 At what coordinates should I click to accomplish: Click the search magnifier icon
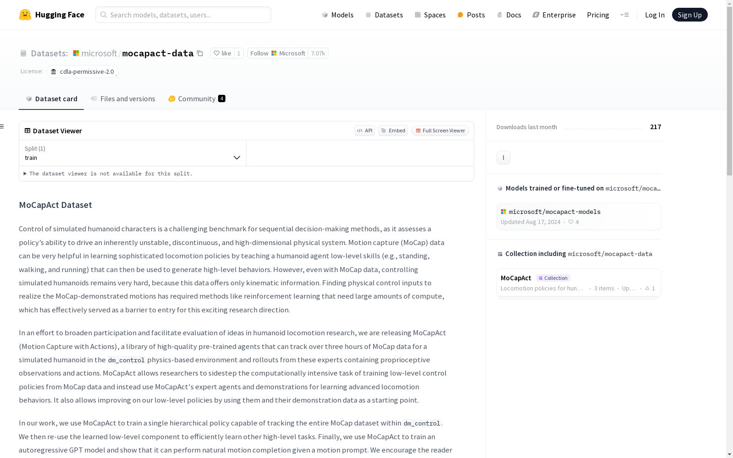pos(104,15)
